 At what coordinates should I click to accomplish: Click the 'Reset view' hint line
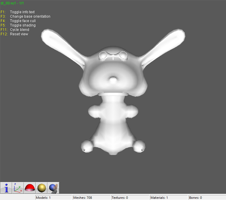tap(19, 34)
